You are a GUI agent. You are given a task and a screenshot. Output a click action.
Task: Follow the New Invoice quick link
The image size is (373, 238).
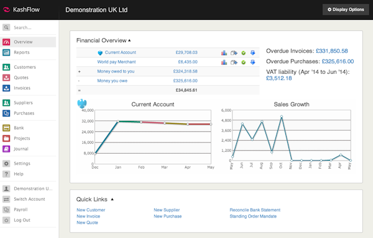(88, 216)
